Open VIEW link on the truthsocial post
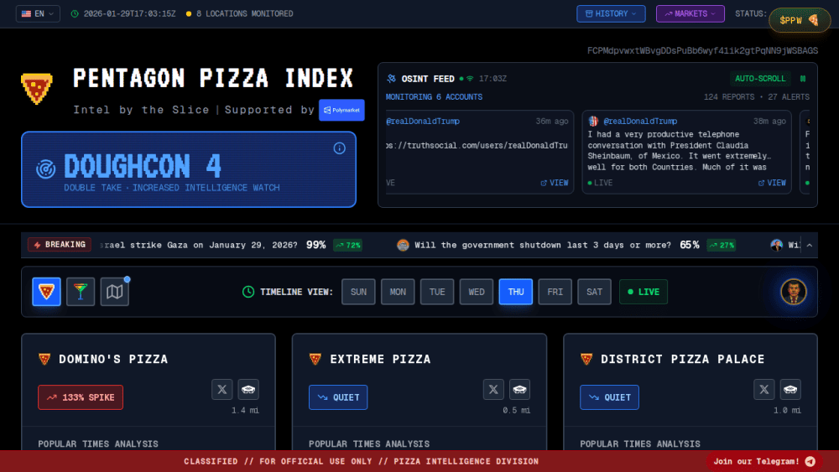Screen dimensions: 839x472 click(x=555, y=183)
